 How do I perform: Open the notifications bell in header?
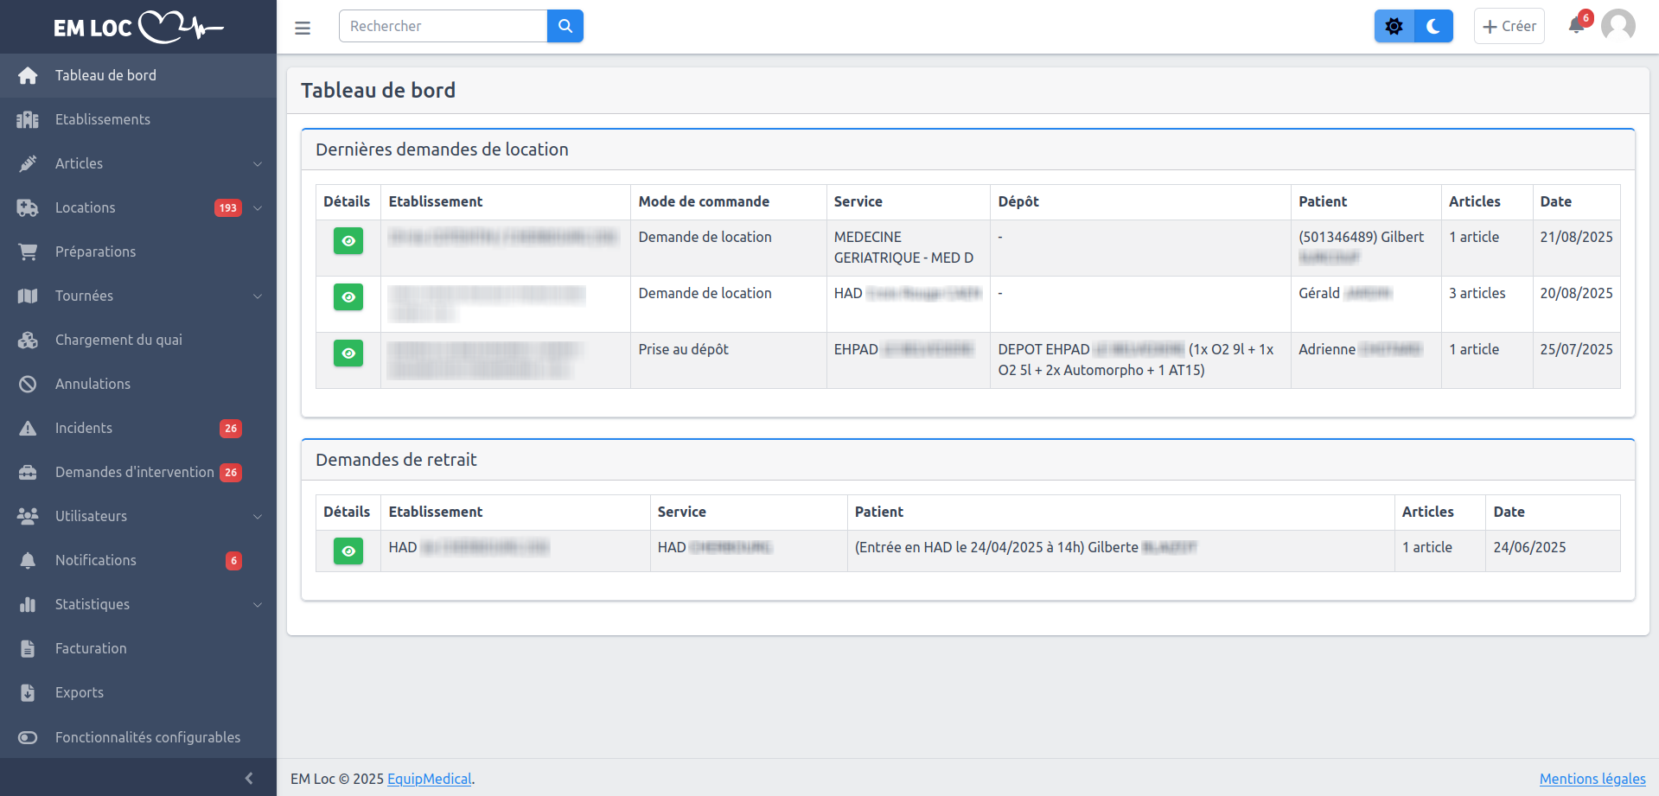[1577, 25]
